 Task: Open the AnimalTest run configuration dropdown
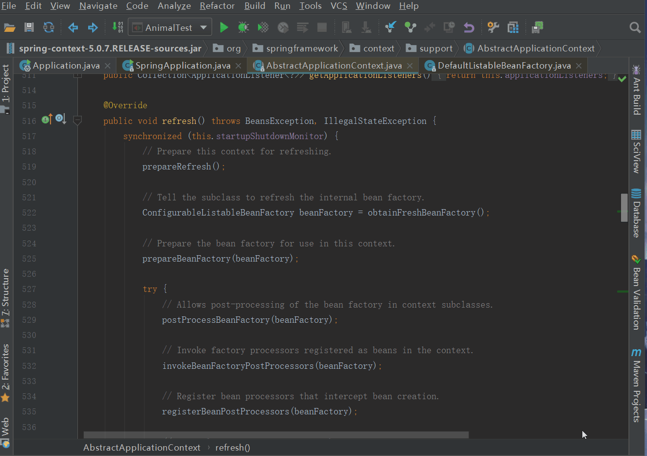pos(170,27)
